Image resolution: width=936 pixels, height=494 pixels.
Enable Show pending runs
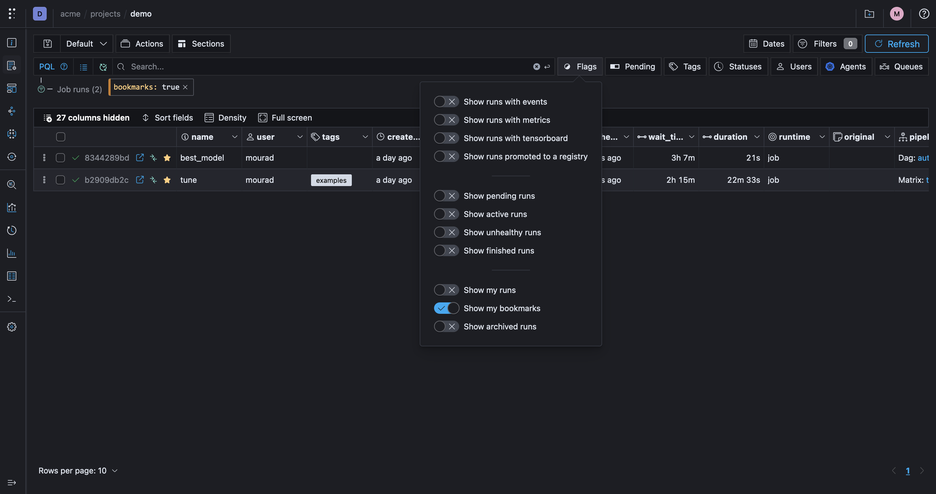pos(446,196)
